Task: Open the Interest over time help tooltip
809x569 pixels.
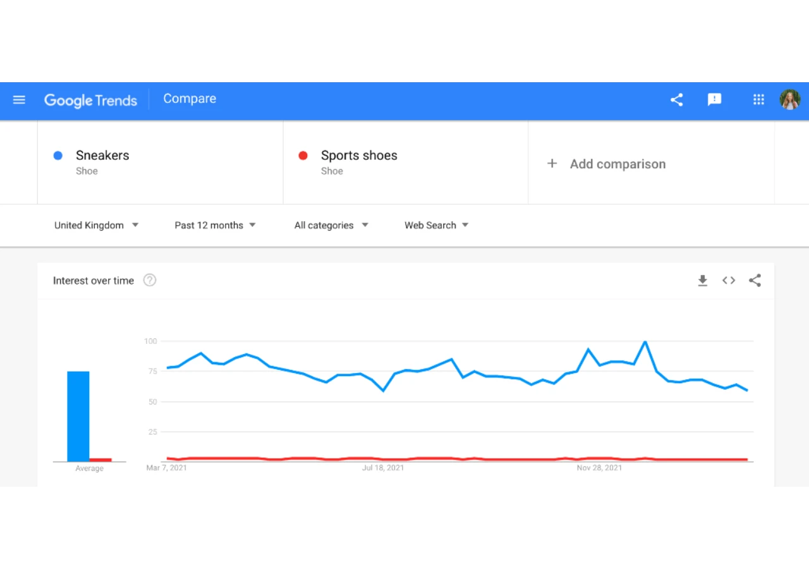Action: [x=150, y=279]
